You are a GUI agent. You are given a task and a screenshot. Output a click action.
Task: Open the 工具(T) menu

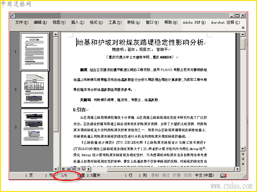(x=115, y=22)
